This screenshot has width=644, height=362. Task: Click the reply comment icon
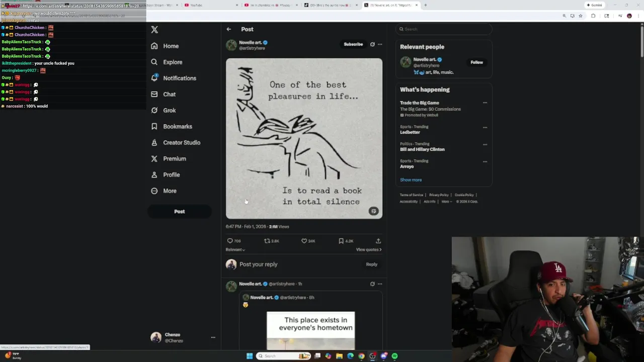[x=230, y=241]
